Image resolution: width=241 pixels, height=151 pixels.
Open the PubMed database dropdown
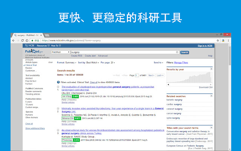click(60, 52)
